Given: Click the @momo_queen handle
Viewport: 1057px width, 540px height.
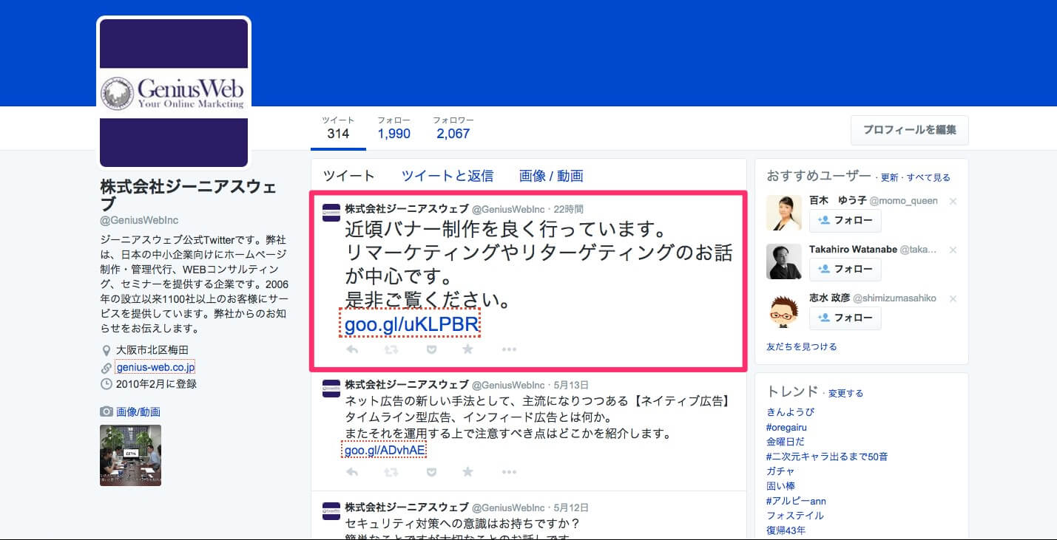Looking at the screenshot, I should coord(903,201).
